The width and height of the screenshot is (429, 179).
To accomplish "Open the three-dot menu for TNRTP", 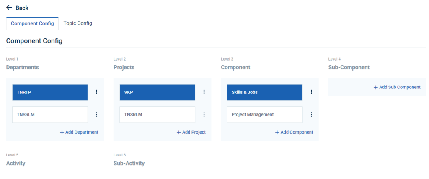I will click(97, 92).
